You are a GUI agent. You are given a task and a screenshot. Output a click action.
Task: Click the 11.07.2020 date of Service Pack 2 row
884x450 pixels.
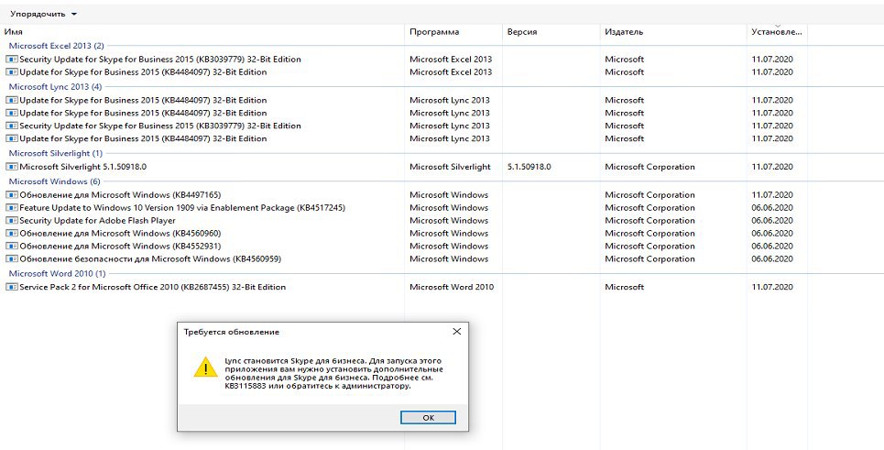772,287
